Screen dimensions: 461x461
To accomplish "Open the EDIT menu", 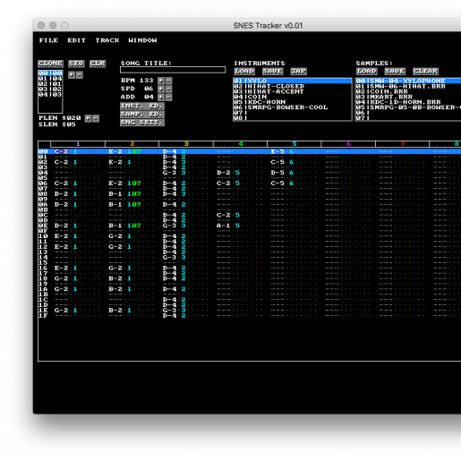I will tap(76, 40).
